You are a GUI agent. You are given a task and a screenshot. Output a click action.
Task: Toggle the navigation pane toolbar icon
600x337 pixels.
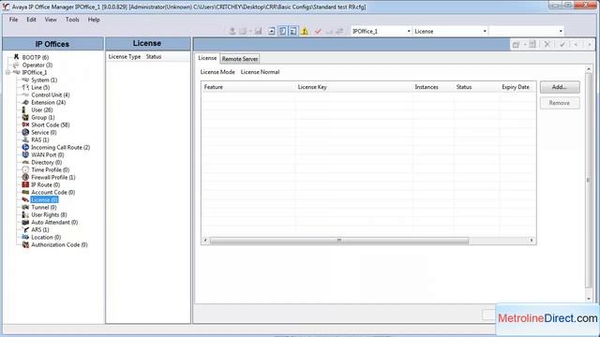pyautogui.click(x=282, y=31)
